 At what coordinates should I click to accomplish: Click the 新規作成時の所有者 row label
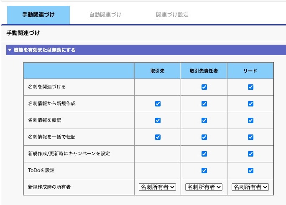[x=49, y=187]
